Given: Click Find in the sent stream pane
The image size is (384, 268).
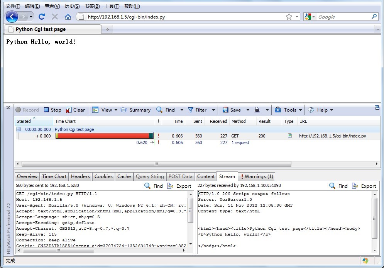Looking at the screenshot, I should coord(154,186).
